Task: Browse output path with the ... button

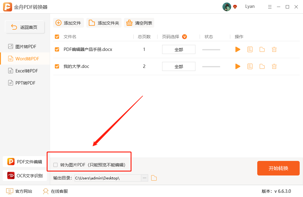Action: click(145, 178)
